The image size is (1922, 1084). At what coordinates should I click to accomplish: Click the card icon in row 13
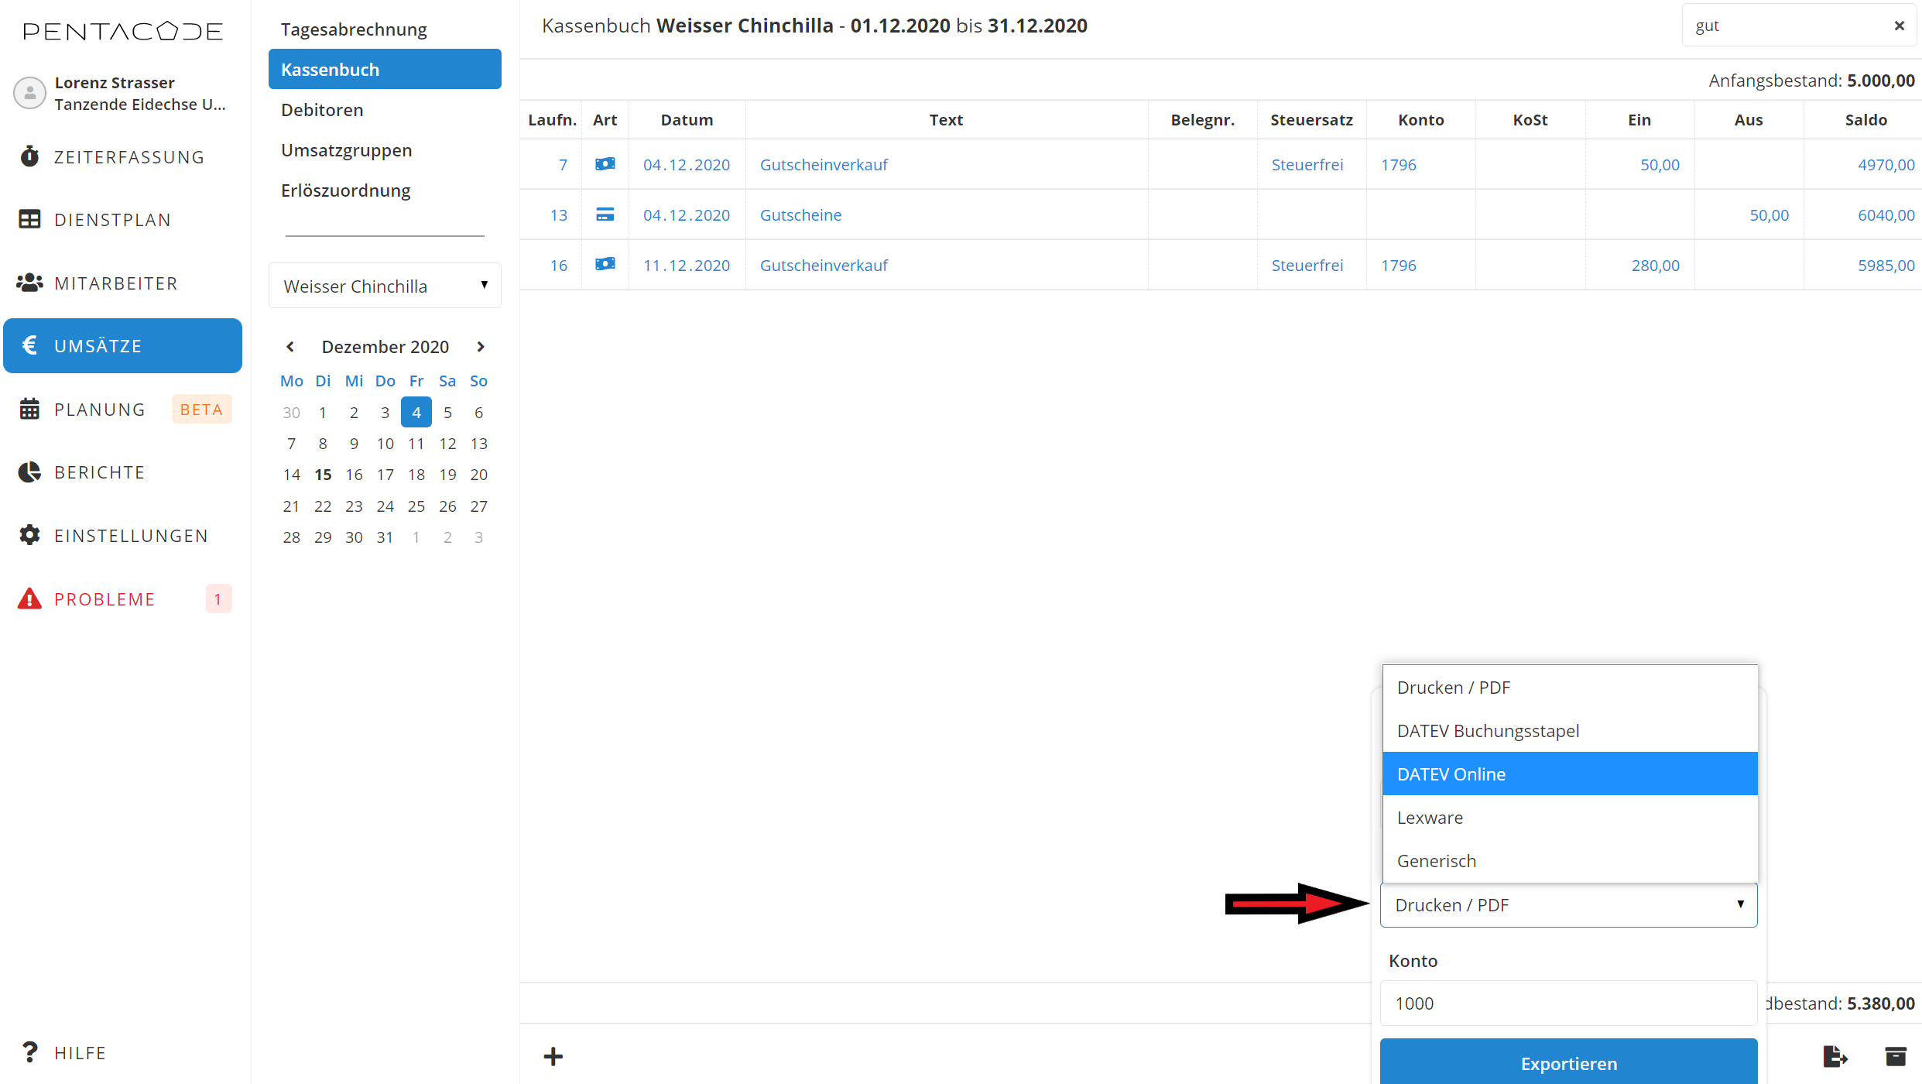tap(605, 214)
